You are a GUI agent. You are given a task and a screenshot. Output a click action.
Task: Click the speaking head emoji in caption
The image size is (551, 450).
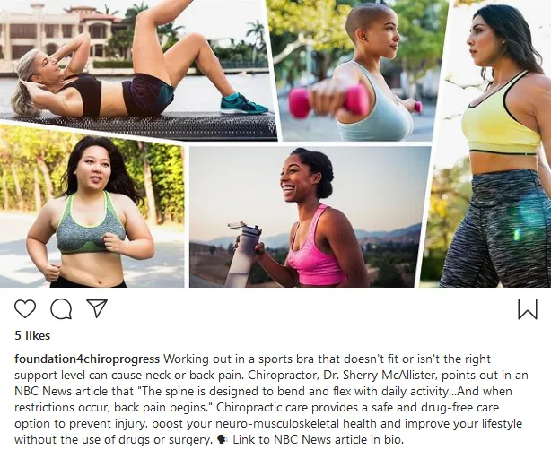[x=223, y=439]
